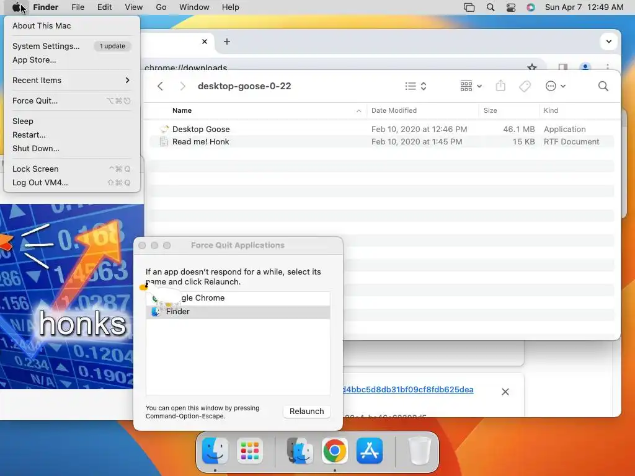Choose Log Out VM4 from Apple menu
Screen dimensions: 635x476
click(72, 183)
